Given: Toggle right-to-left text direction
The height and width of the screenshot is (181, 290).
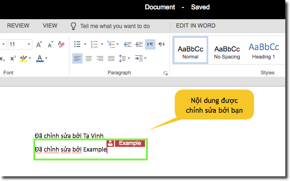Looking at the screenshot, I should [161, 44].
